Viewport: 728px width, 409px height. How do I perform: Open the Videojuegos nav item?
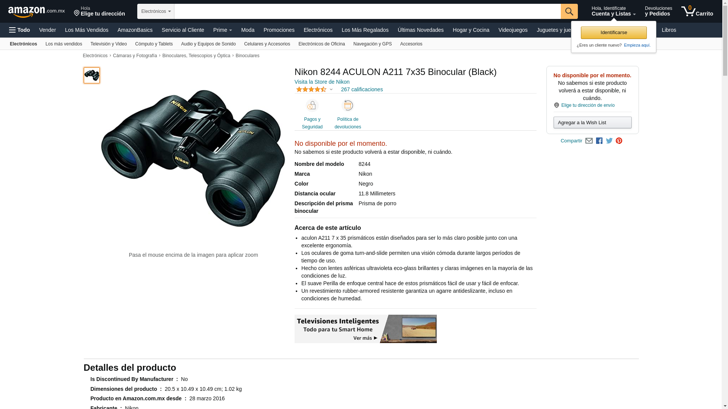point(513,30)
